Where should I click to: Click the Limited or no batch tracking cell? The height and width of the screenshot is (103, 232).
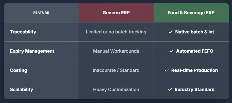116,32
